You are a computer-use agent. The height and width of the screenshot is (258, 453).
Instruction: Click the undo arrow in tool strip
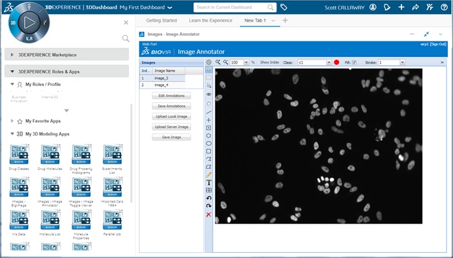coord(209,198)
